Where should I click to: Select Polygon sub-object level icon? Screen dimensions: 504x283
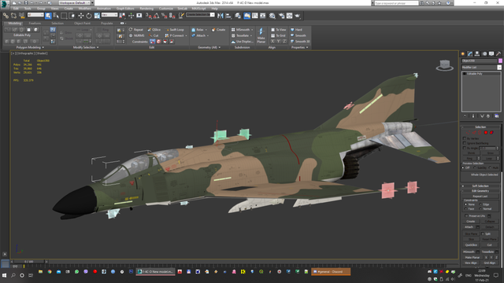(486, 133)
